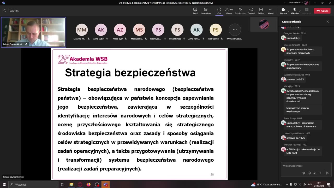Click 'przerwa do 9.25' chat message
The width and height of the screenshot is (334, 188).
[x=295, y=79]
